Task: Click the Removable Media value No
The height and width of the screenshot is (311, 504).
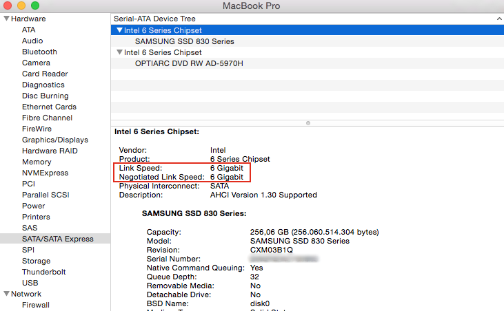Action: tap(255, 286)
